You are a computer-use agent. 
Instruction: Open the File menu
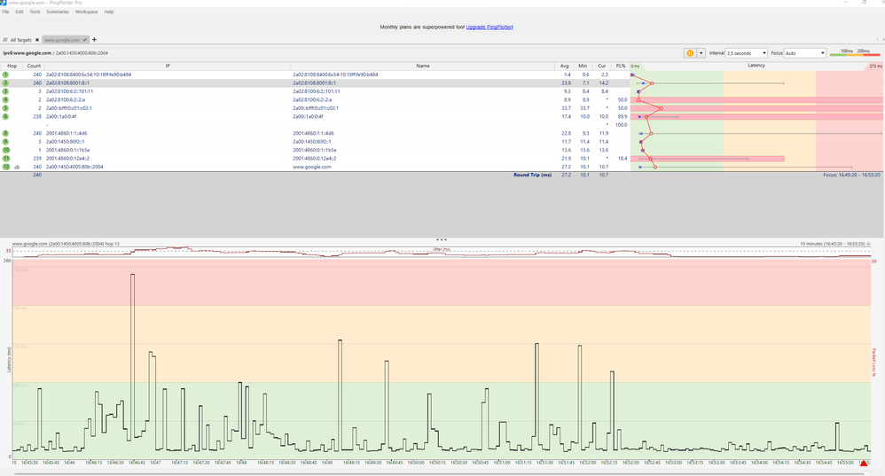click(5, 12)
